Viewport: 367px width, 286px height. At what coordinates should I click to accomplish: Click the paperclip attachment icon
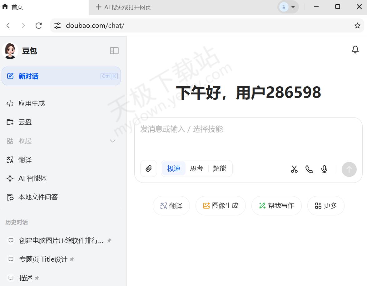(x=149, y=169)
